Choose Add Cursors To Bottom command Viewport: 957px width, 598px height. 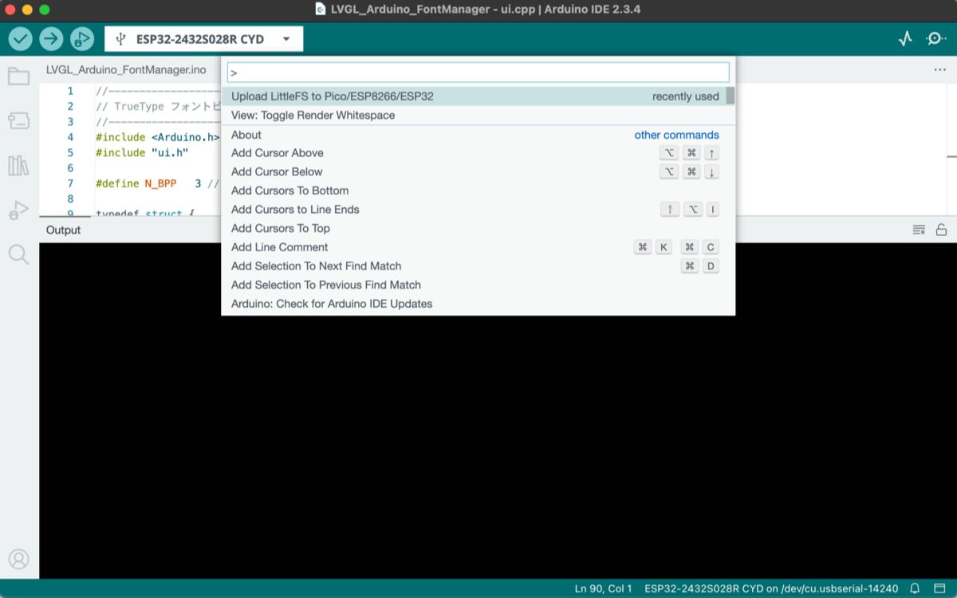tap(478, 191)
